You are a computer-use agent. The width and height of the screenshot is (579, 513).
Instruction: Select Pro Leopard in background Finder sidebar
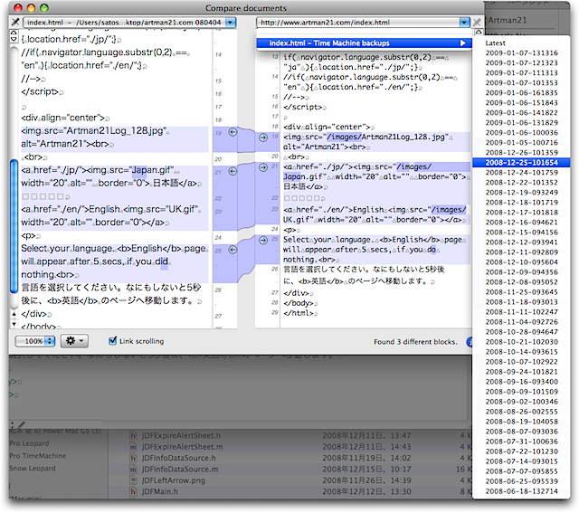coord(29,443)
